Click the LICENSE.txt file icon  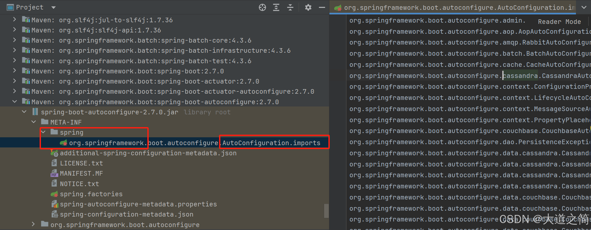click(x=54, y=163)
